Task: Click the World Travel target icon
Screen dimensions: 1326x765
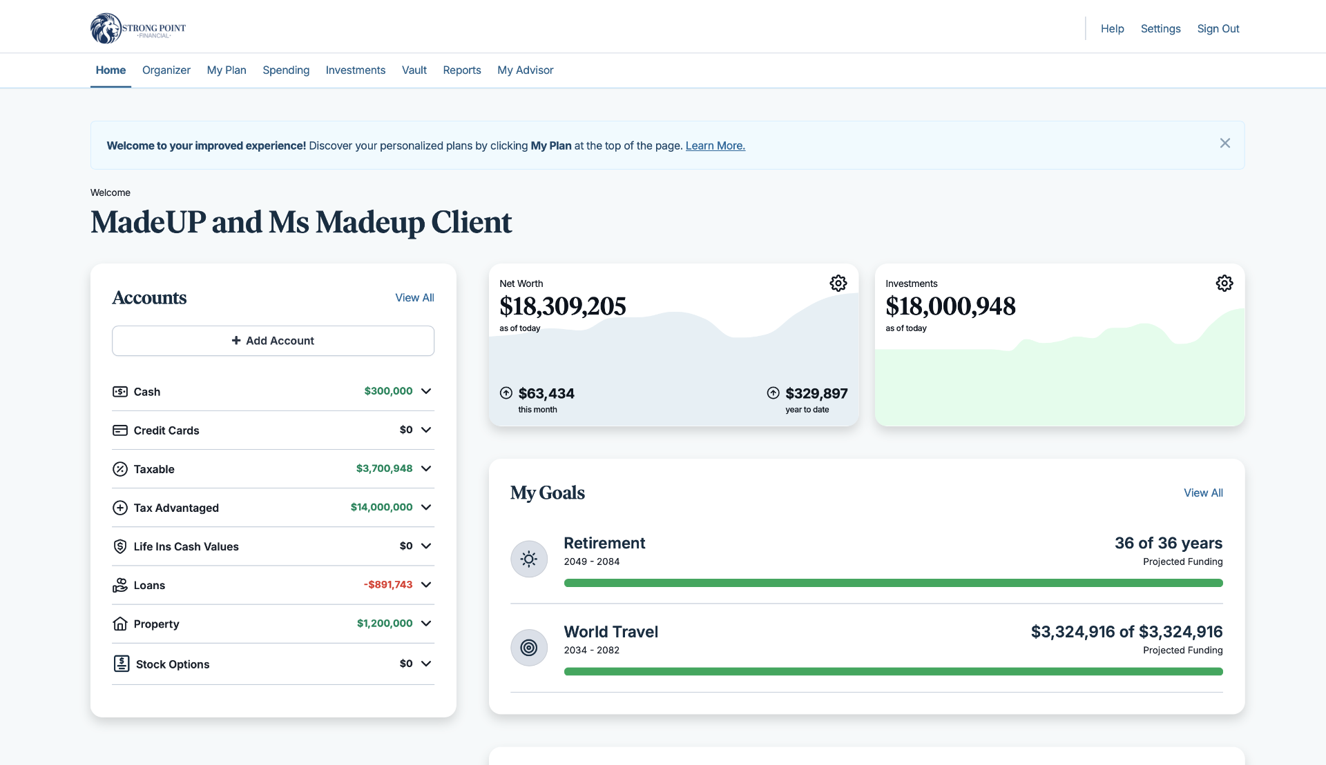Action: [528, 647]
